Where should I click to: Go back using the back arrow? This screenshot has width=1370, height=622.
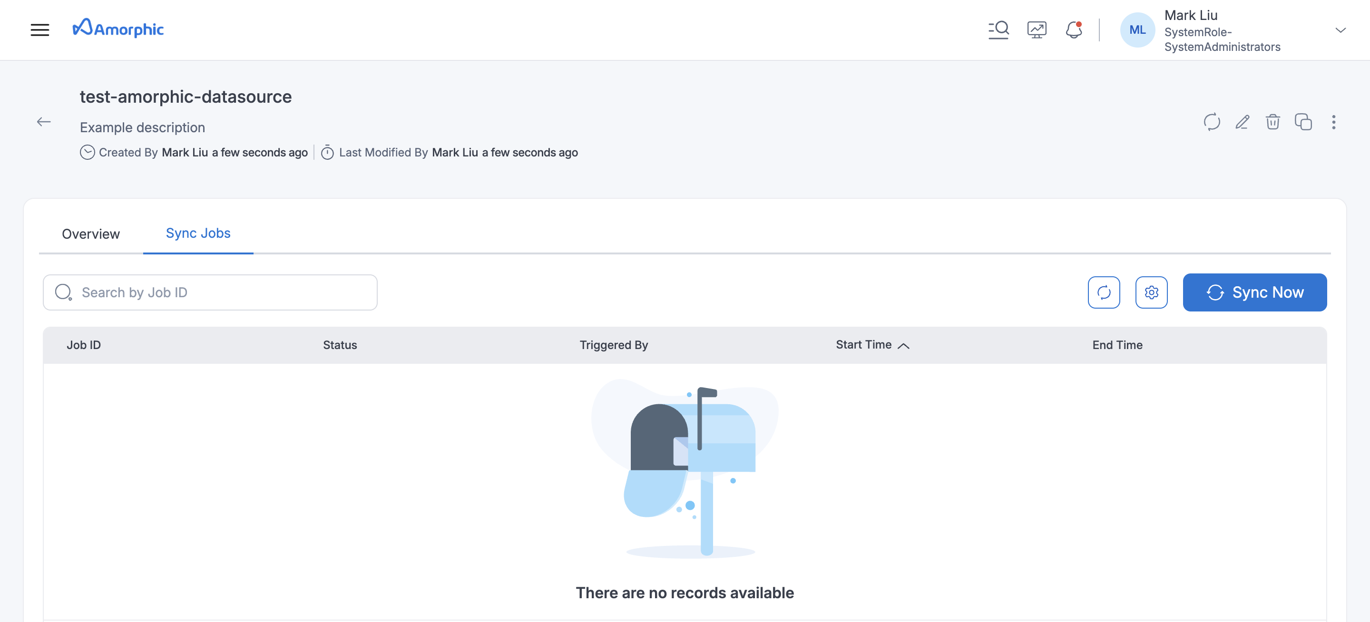(x=44, y=122)
